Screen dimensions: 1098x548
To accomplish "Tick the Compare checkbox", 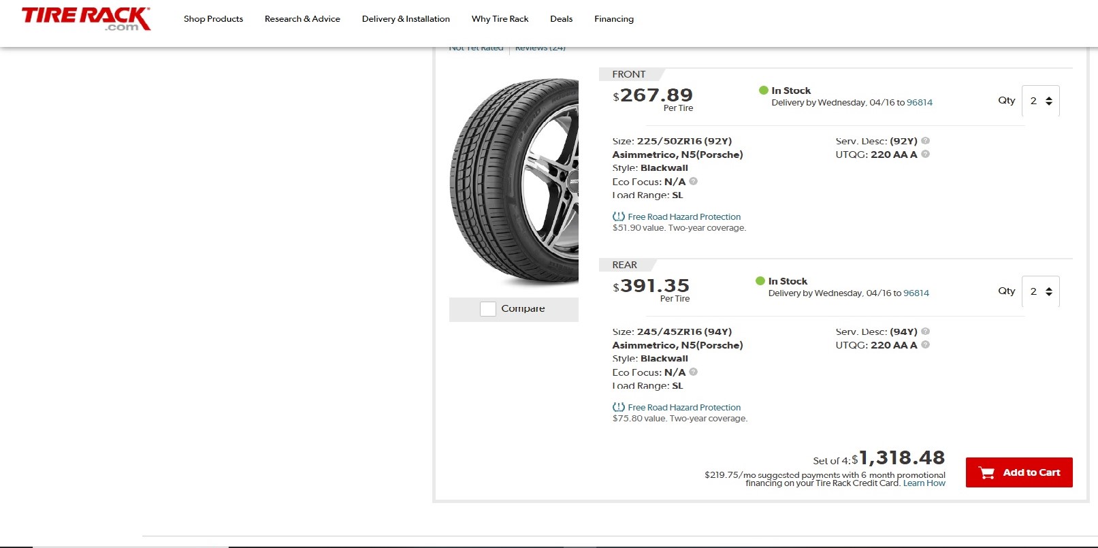I will tap(488, 309).
